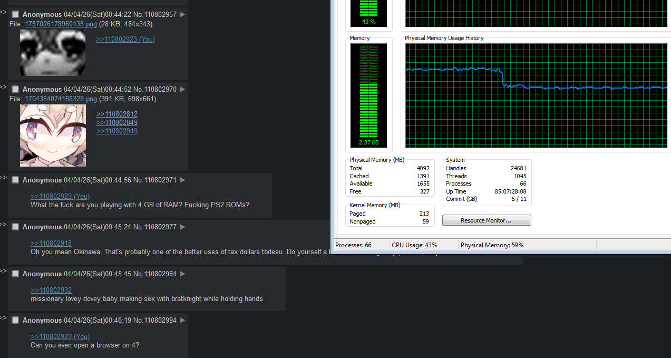The width and height of the screenshot is (671, 358).
Task: Click the CPU usage gauge showing 43 %
Action: [x=369, y=13]
